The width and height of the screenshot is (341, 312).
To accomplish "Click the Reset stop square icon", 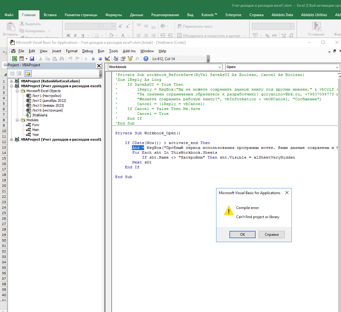I will (x=100, y=59).
